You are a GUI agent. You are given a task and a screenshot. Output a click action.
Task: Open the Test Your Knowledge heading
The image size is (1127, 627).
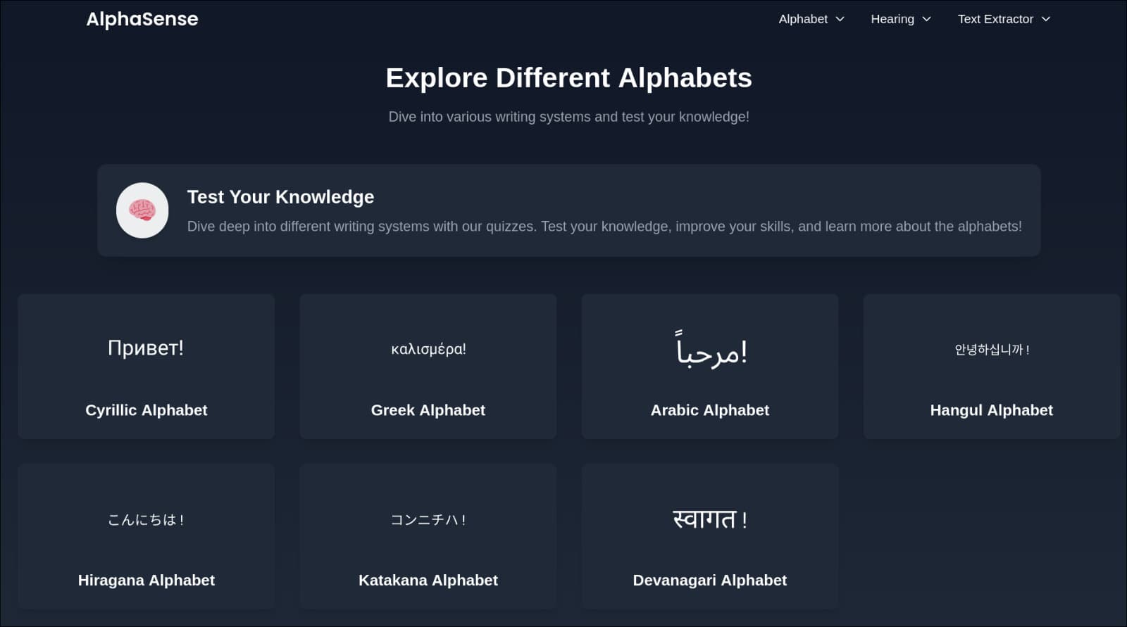point(280,197)
